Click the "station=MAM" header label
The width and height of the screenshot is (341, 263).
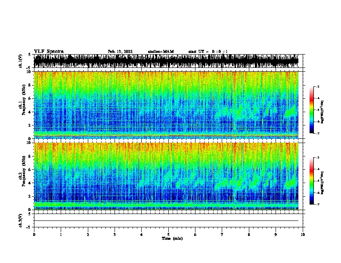tap(161, 52)
